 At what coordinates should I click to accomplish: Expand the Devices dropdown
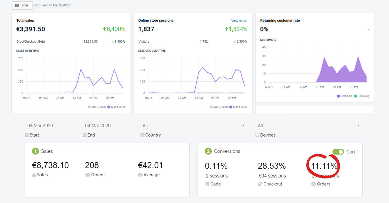[x=309, y=126]
